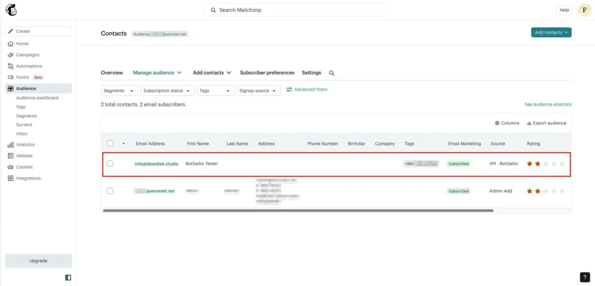This screenshot has height=286, width=595.
Task: Click the Home house icon in the sidebar
Action: pos(10,44)
